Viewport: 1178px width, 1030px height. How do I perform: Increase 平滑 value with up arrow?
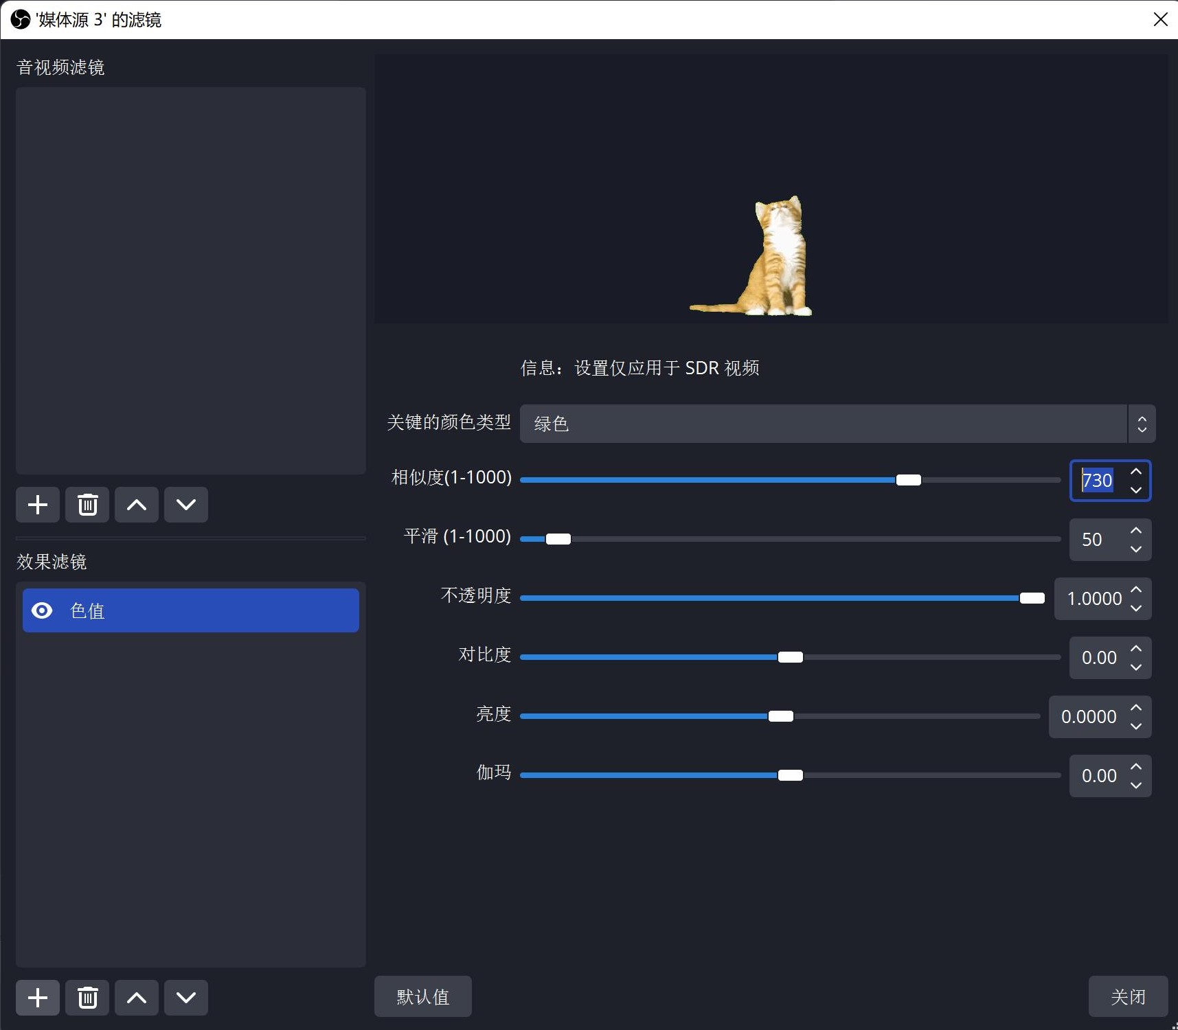tap(1136, 531)
